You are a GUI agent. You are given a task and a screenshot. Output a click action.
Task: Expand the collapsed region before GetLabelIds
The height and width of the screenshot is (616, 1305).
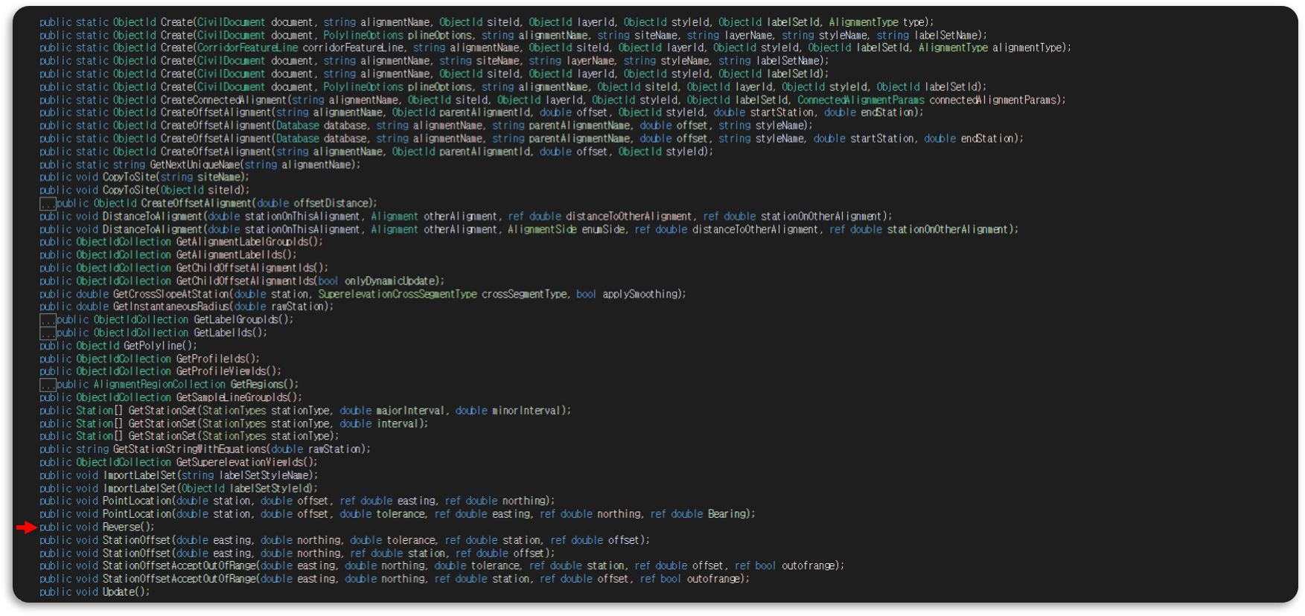(x=48, y=333)
